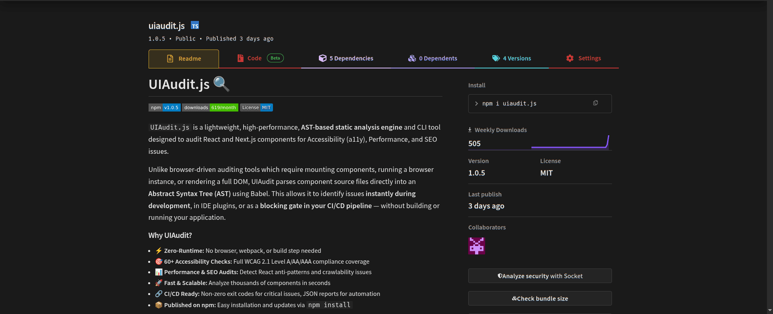This screenshot has width=773, height=314.
Task: Click the page vertical scrollbar
Action: [770, 157]
